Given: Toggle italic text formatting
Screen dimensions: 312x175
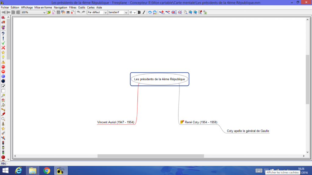Looking at the screenshot, I should tap(144, 12).
